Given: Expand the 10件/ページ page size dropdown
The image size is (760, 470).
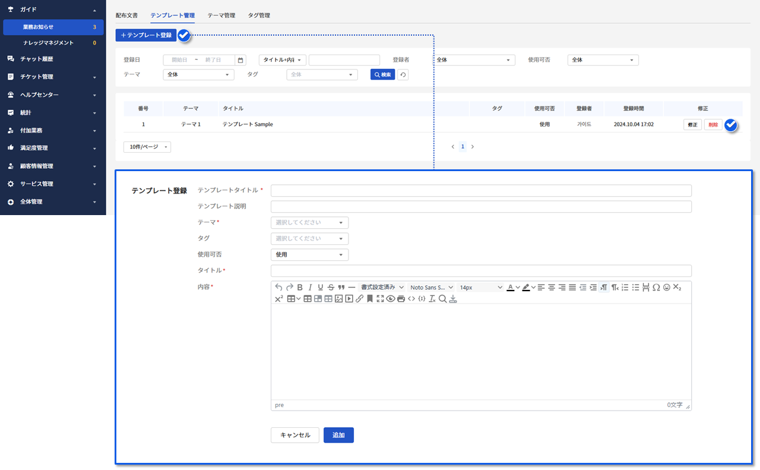Looking at the screenshot, I should [x=147, y=147].
